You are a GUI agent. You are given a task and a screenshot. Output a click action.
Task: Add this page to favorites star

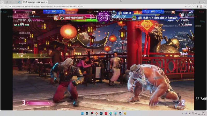click(x=189, y=6)
